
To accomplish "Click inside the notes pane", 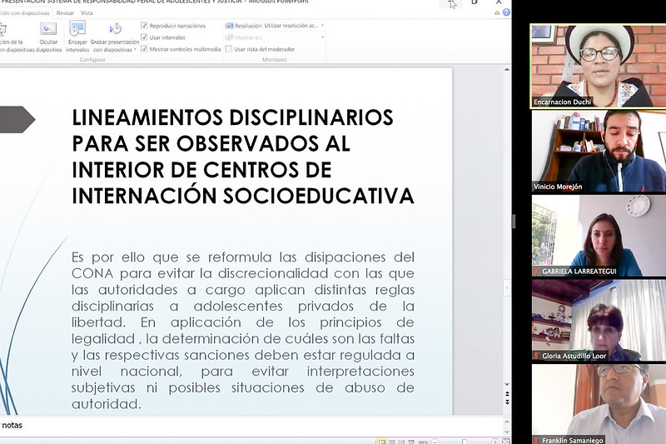I will pyautogui.click(x=251, y=426).
